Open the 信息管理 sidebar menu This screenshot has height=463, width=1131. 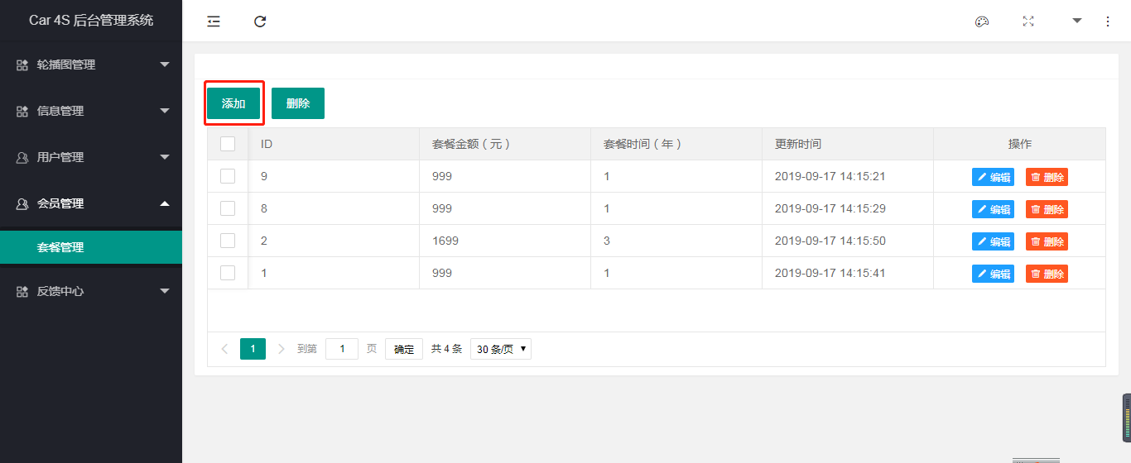pos(91,111)
